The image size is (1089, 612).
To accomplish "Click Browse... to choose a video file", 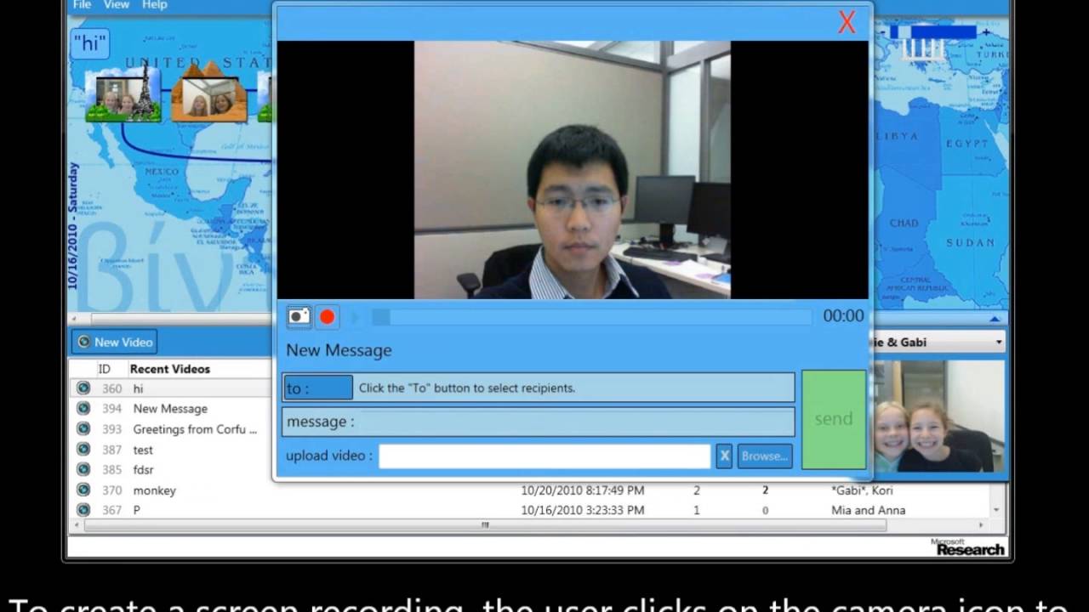I will point(765,456).
